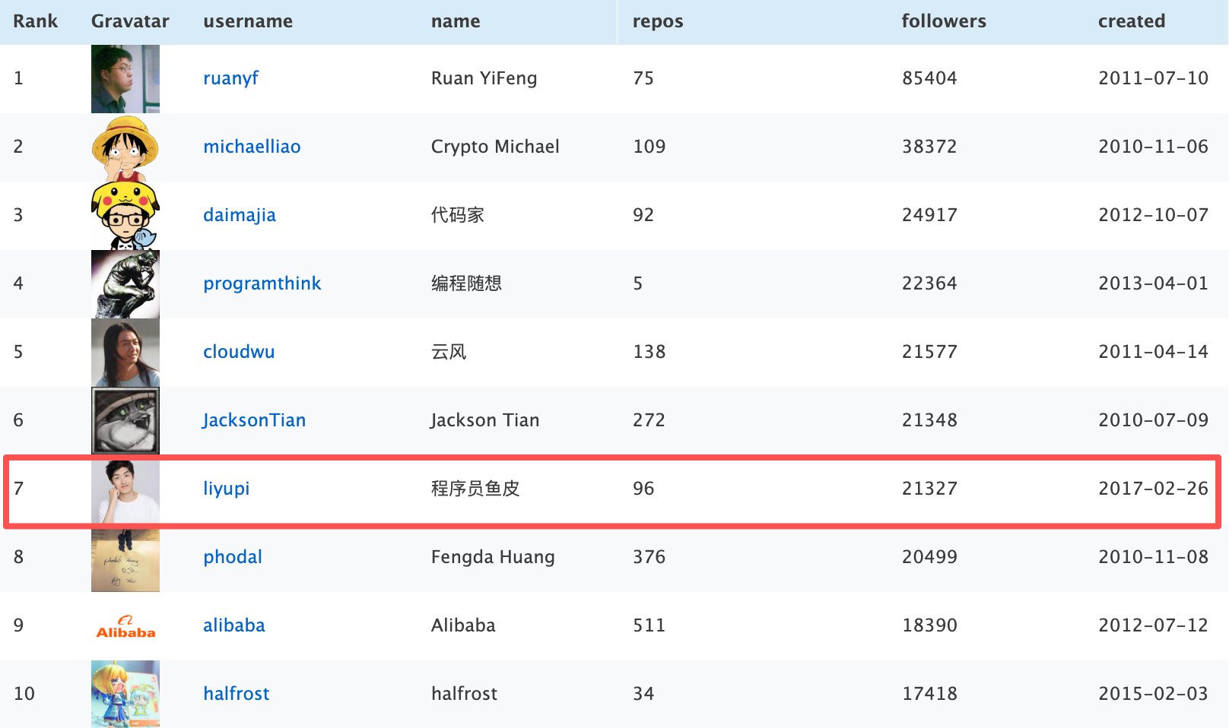Go to cloudwu's profile

[x=239, y=352]
